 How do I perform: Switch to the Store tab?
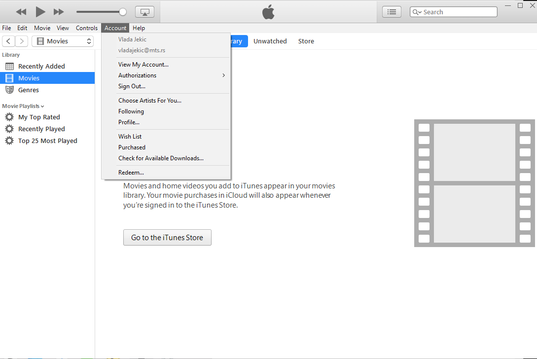pyautogui.click(x=306, y=41)
